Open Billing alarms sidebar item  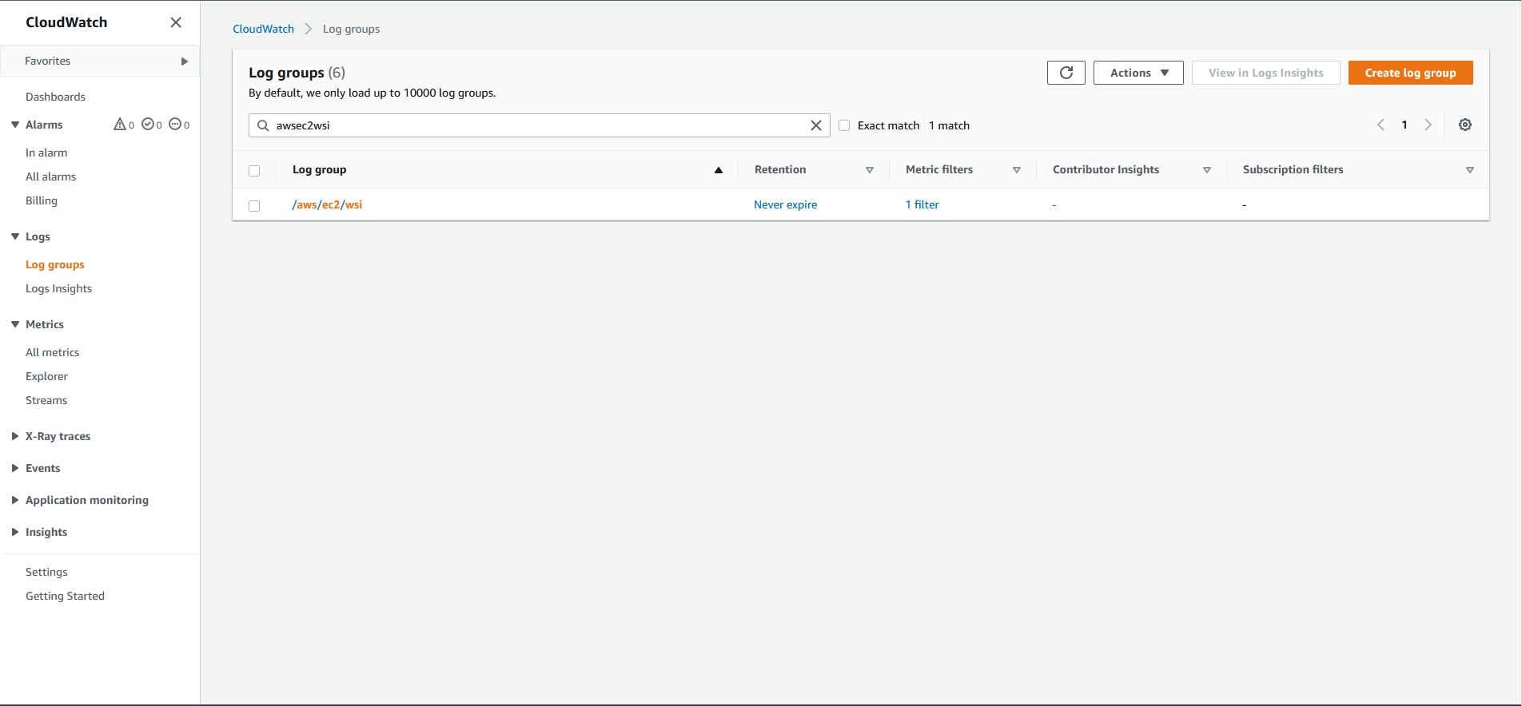42,200
